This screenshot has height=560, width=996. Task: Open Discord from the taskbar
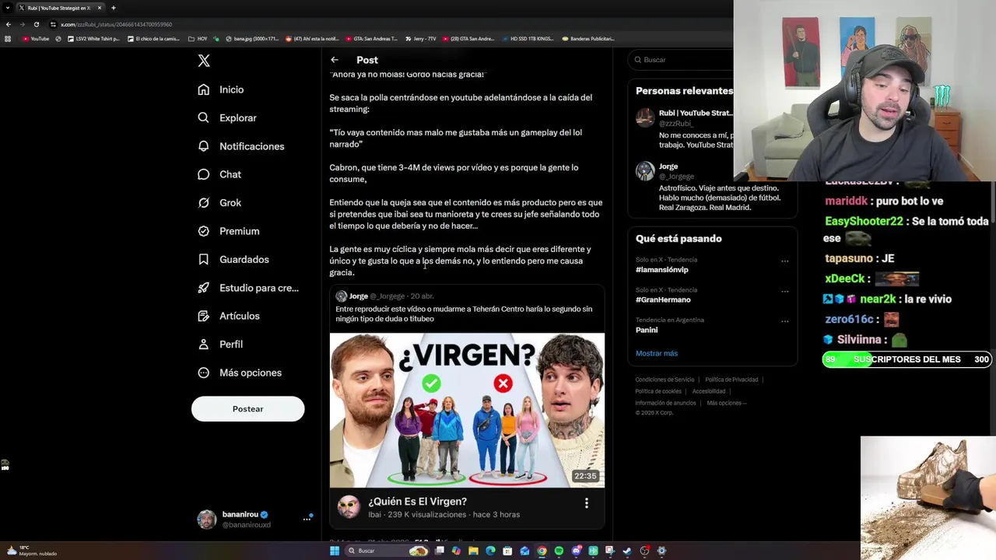(576, 551)
